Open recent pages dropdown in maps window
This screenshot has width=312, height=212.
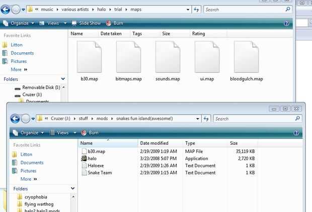pyautogui.click(x=23, y=10)
